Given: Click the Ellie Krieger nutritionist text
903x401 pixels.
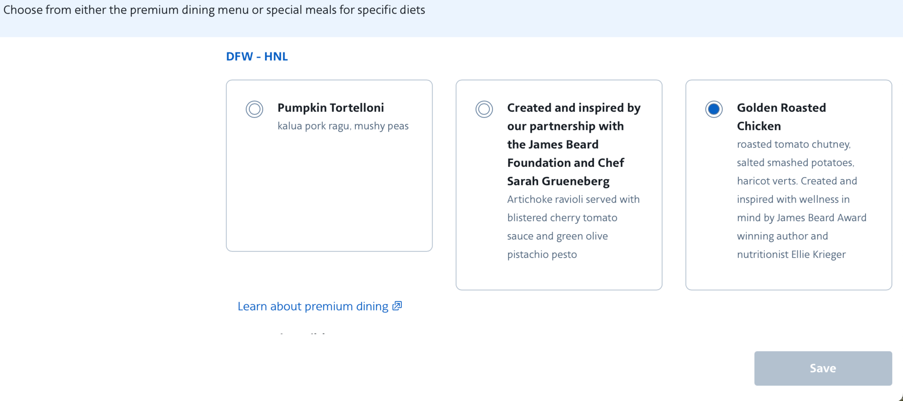Looking at the screenshot, I should click(x=791, y=254).
